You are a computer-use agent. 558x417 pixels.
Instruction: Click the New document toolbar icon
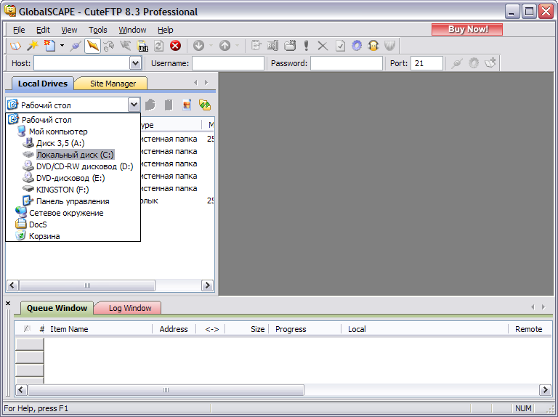point(49,46)
